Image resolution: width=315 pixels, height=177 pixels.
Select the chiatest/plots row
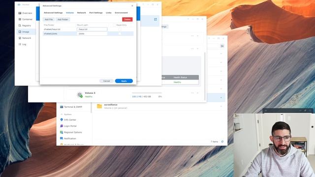88,34
